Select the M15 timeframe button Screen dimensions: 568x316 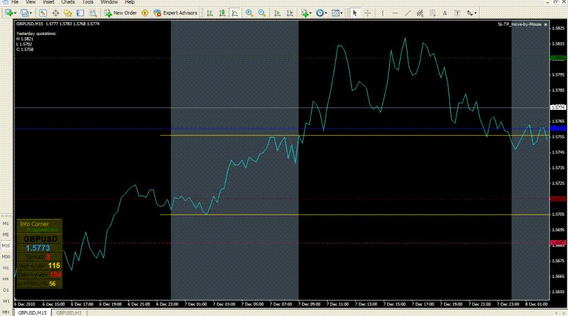[x=6, y=246]
